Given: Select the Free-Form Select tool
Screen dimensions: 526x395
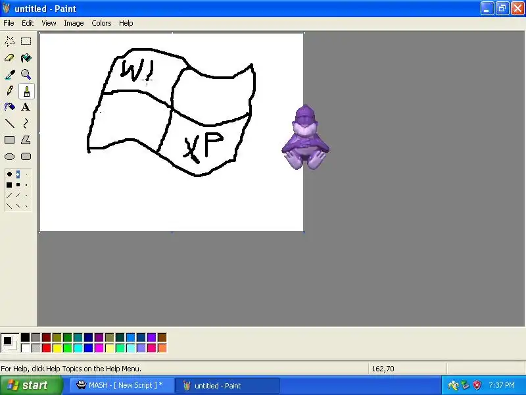Looking at the screenshot, I should 9,41.
